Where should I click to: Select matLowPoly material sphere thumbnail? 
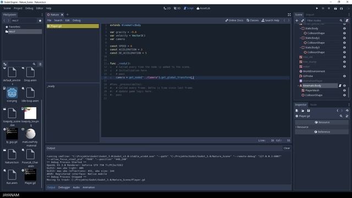(30, 134)
